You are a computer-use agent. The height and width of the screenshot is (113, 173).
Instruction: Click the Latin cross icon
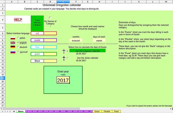[x=64, y=51]
